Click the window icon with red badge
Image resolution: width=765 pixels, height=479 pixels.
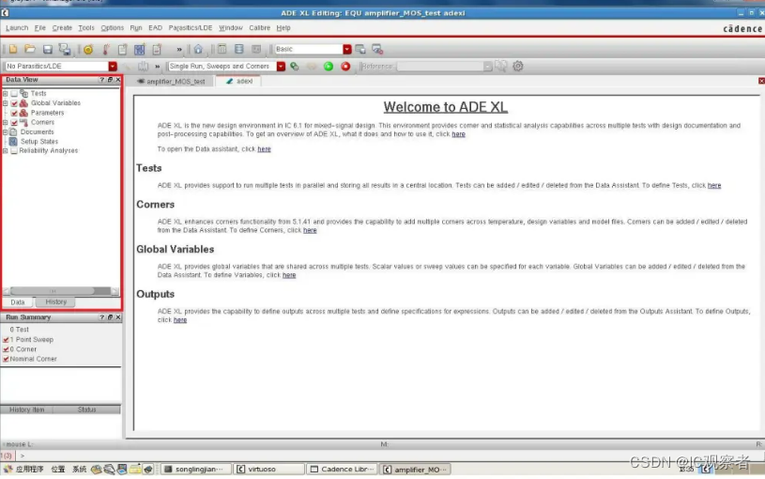coord(377,49)
